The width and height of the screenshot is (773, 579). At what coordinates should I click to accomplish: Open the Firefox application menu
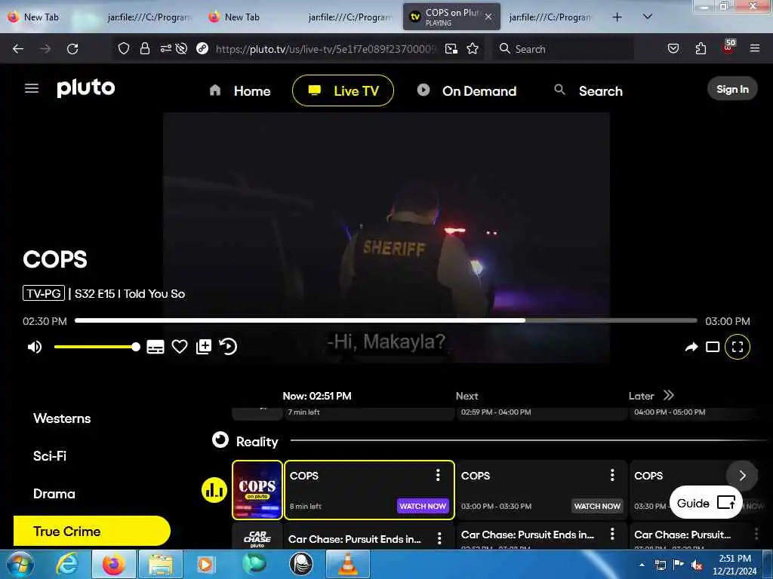(x=754, y=48)
